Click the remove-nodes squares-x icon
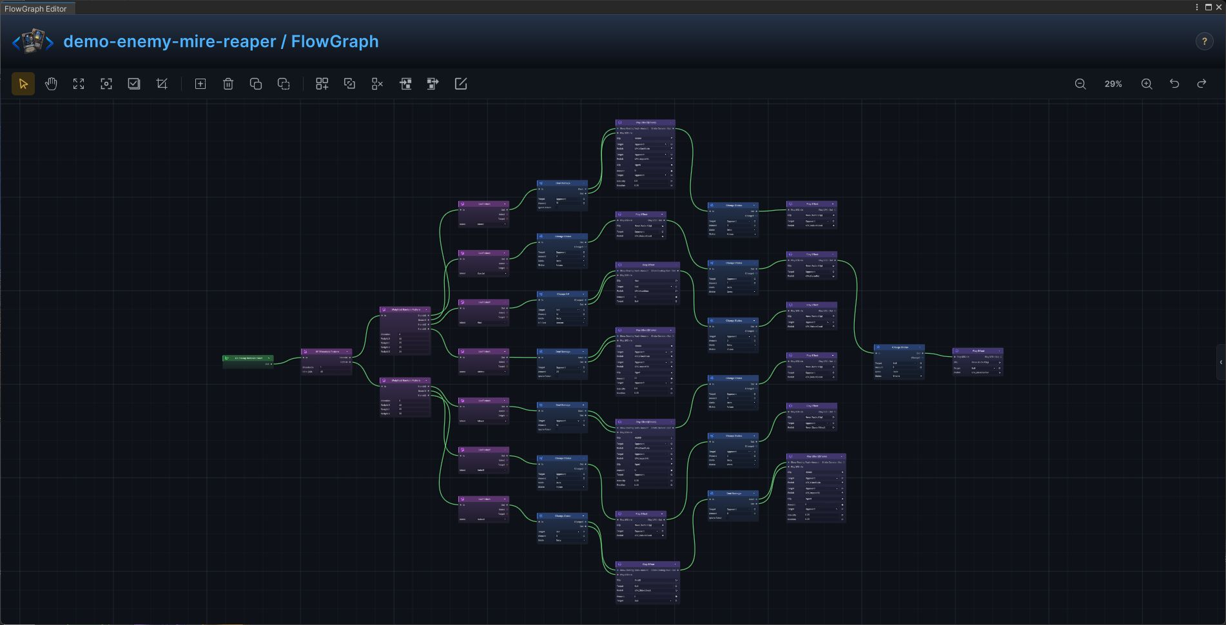This screenshot has height=625, width=1226. (x=377, y=84)
